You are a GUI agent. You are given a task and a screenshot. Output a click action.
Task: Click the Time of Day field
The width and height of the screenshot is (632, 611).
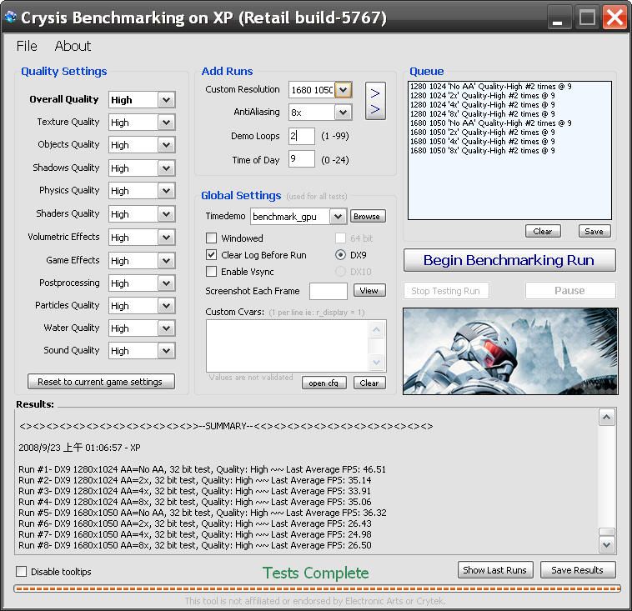click(302, 159)
